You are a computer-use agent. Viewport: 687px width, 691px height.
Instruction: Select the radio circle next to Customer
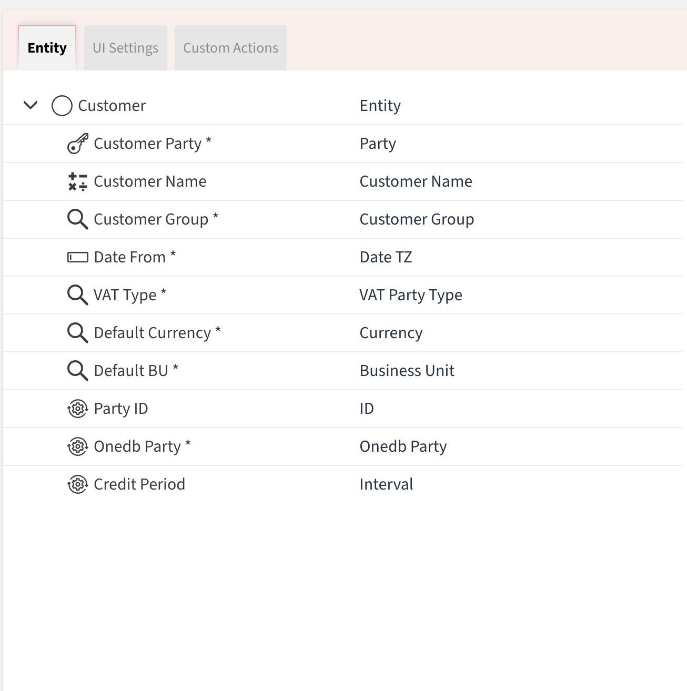pos(62,106)
